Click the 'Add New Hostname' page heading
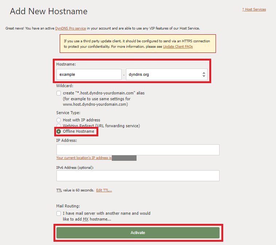 (x=48, y=11)
